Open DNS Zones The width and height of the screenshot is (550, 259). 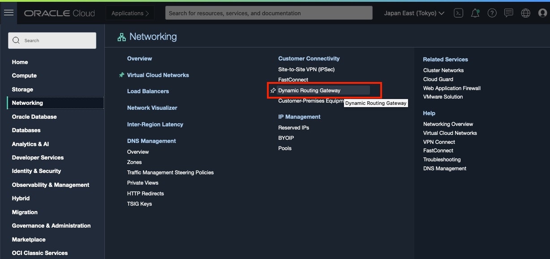pos(134,162)
